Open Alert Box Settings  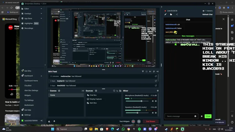pos(31,90)
